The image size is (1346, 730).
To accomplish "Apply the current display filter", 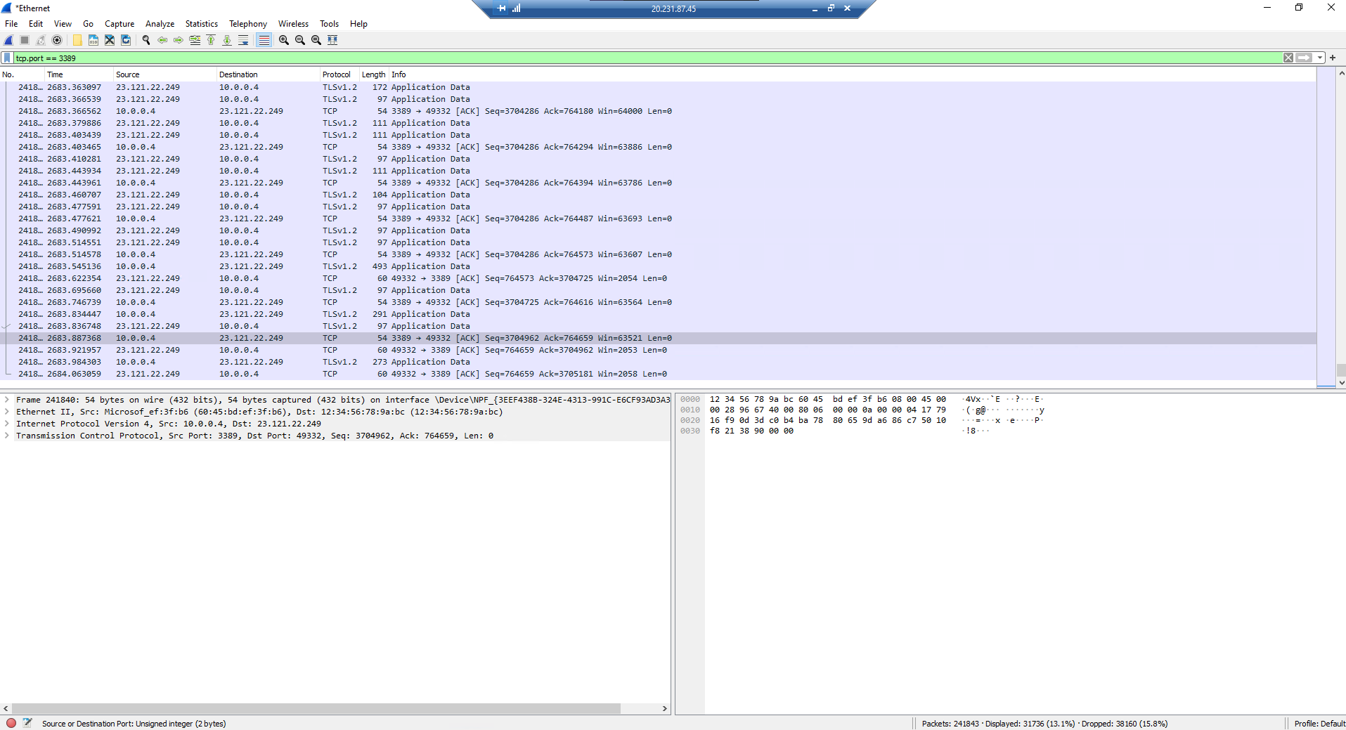I will coord(1305,58).
